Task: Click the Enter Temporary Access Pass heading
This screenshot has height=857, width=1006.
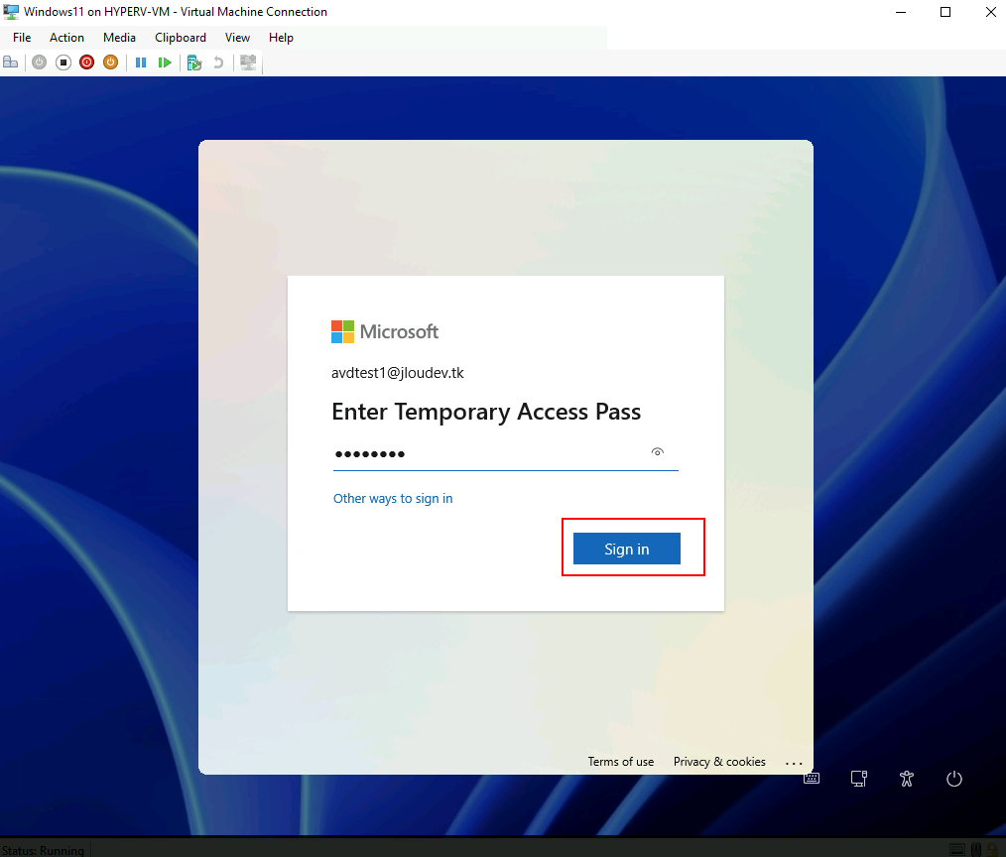Action: [x=486, y=412]
